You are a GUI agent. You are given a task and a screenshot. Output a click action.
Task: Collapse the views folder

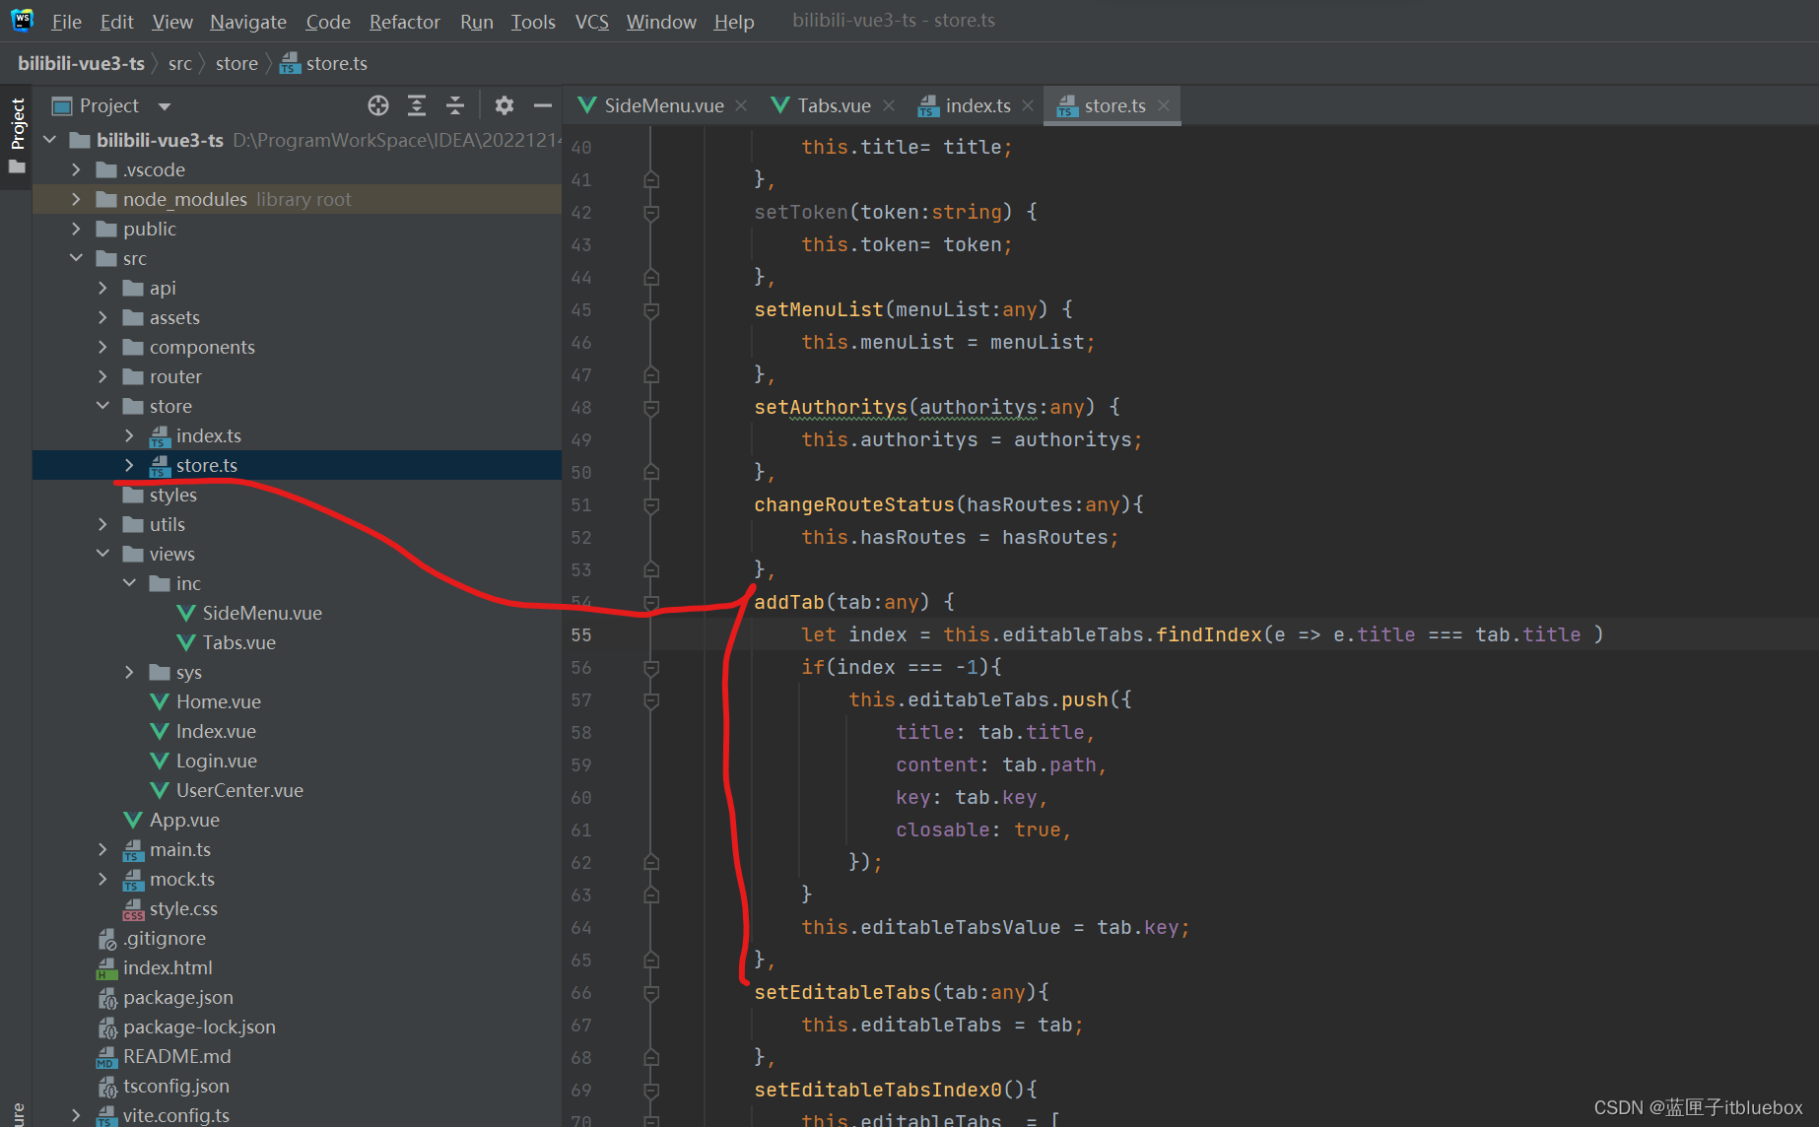tap(102, 554)
